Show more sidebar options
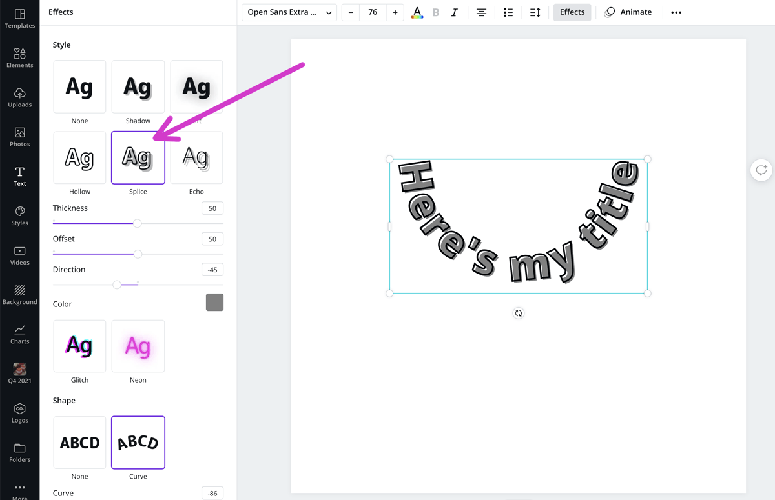This screenshot has height=500, width=775. [19, 491]
